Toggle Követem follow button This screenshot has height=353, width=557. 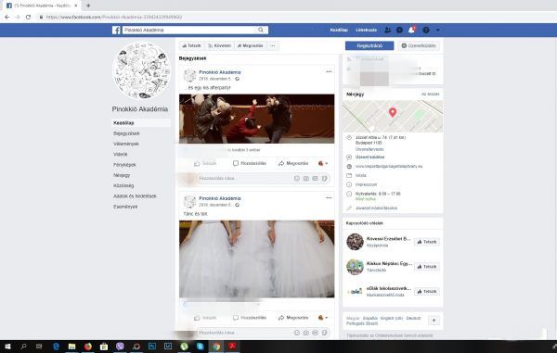[x=219, y=45]
